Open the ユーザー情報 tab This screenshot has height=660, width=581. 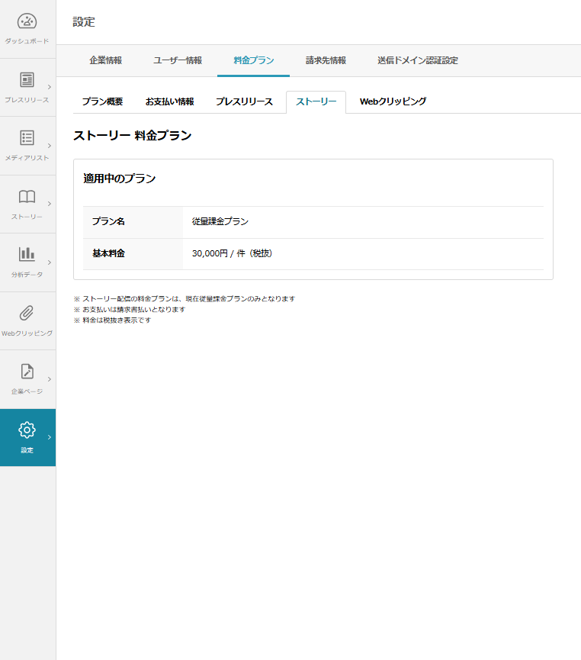click(x=178, y=60)
